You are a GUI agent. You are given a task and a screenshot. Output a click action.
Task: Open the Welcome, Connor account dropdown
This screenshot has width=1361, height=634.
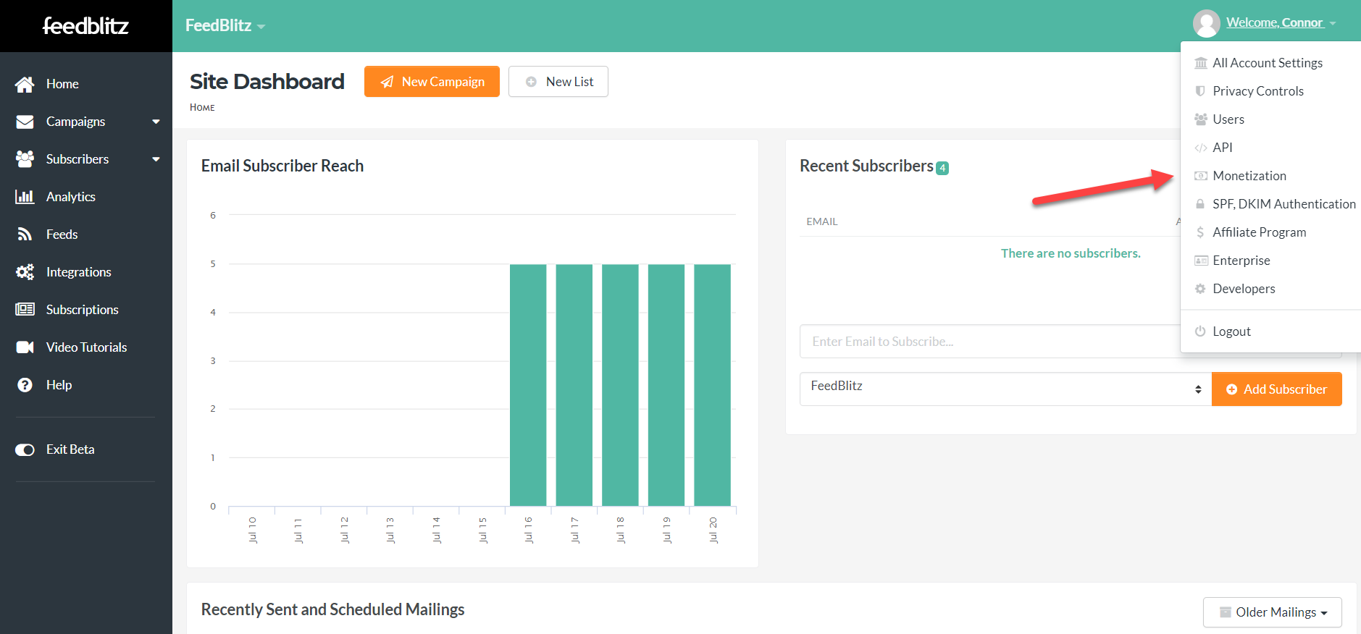pyautogui.click(x=1281, y=23)
